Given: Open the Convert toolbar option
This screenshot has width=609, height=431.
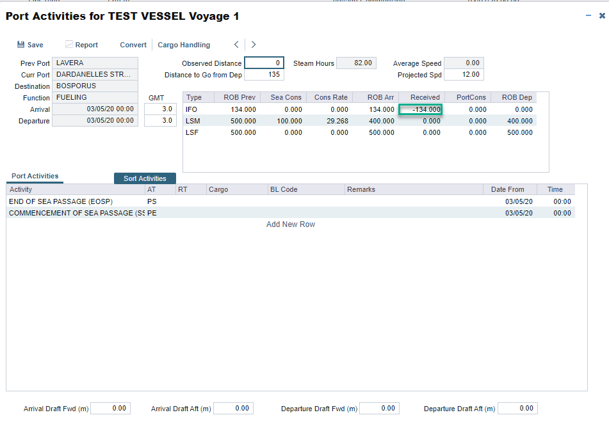Looking at the screenshot, I should [133, 45].
